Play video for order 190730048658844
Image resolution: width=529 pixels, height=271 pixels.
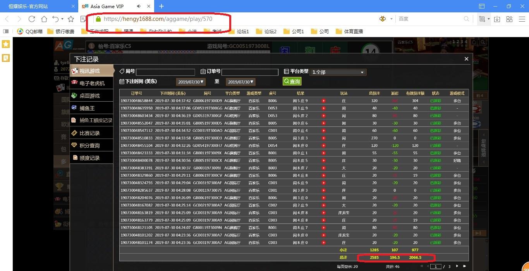click(324, 101)
